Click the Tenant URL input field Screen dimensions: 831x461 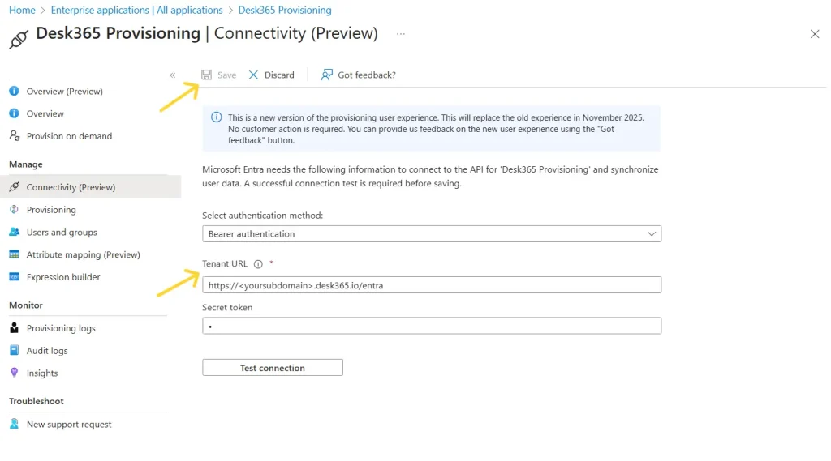[432, 284]
